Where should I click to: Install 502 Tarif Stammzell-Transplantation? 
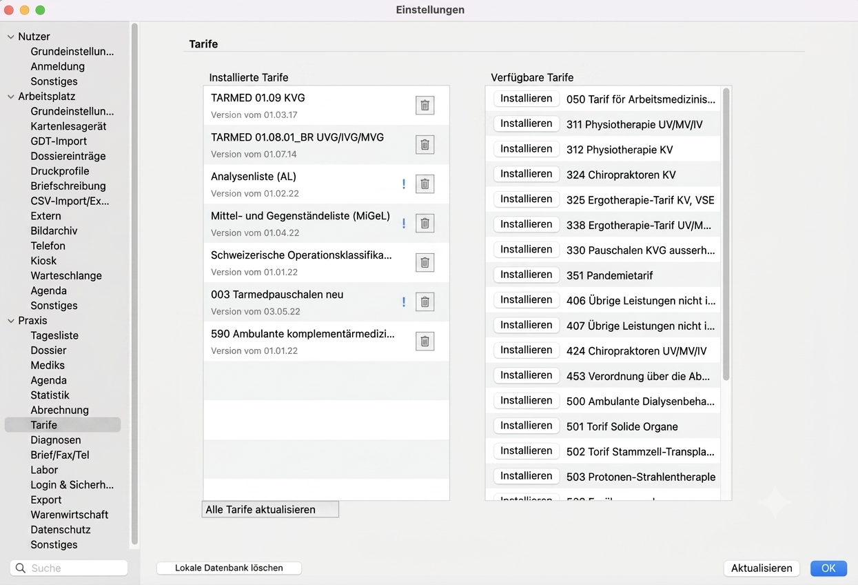coord(527,451)
